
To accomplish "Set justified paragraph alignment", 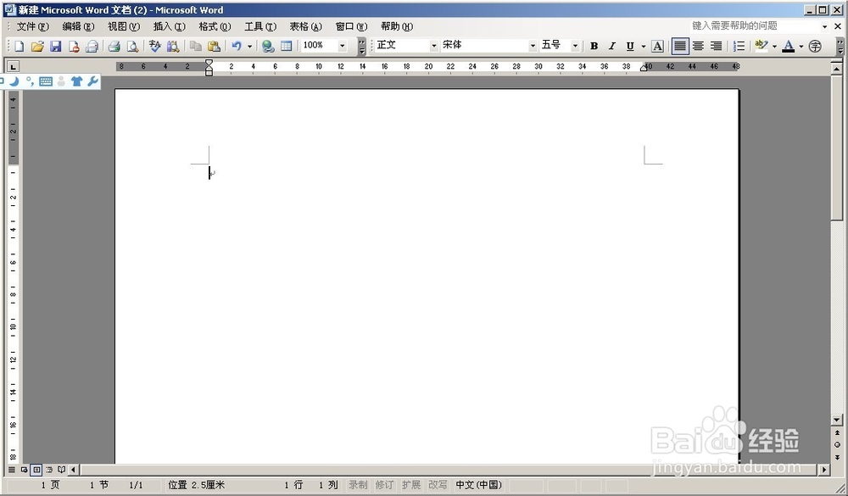I will pyautogui.click(x=680, y=46).
